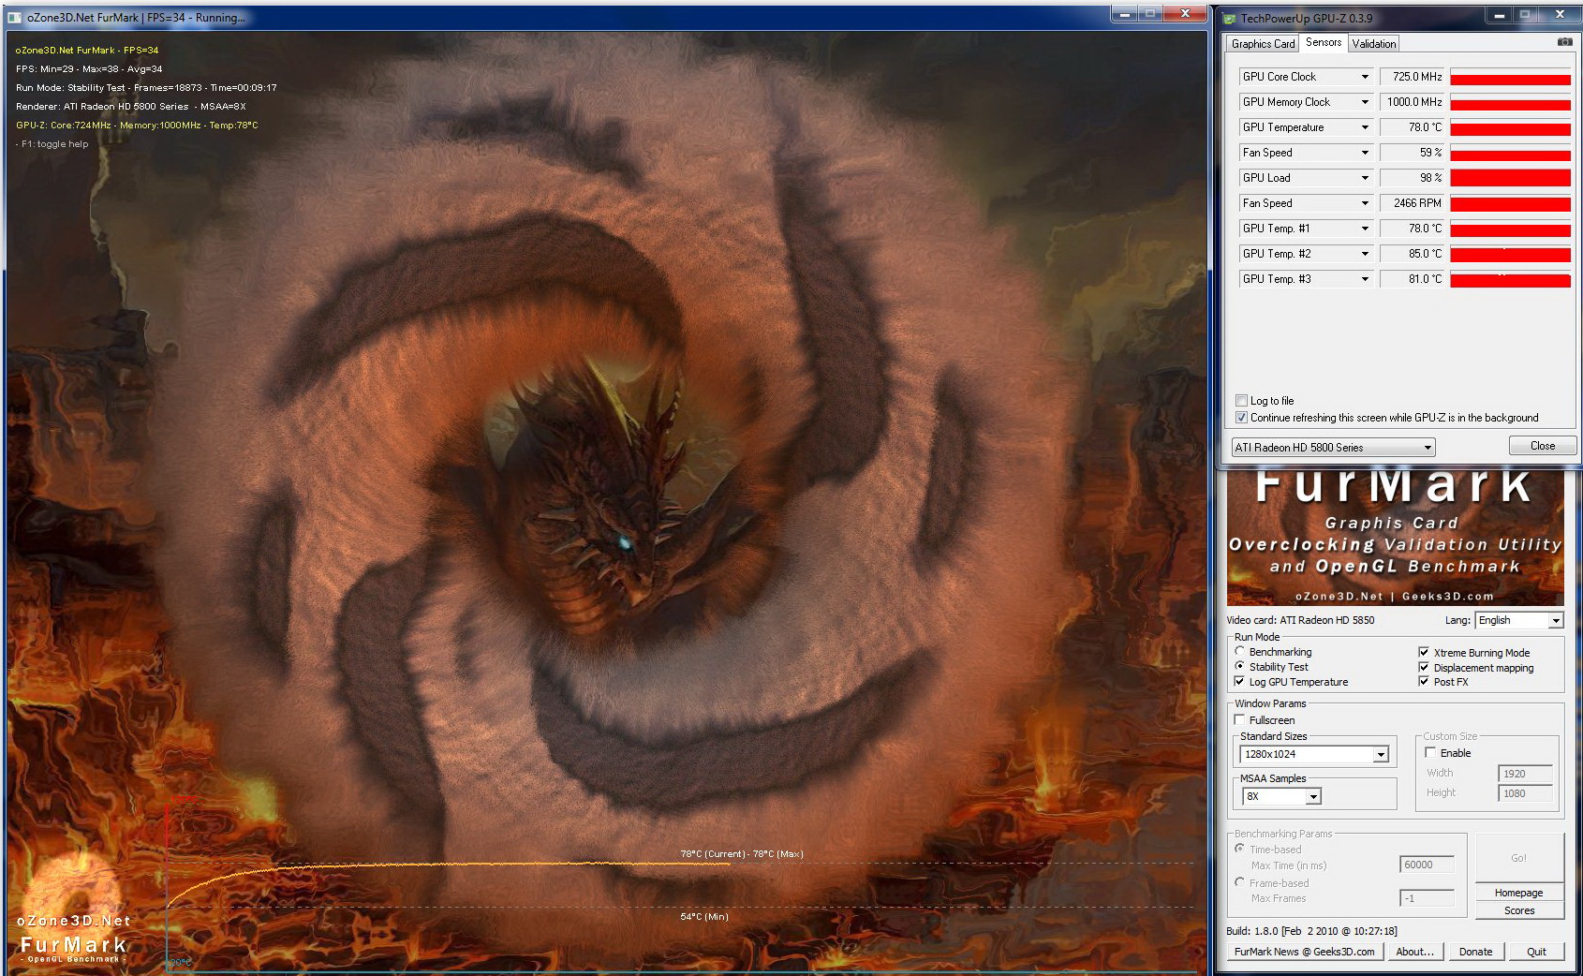The height and width of the screenshot is (976, 1583).
Task: Open the ATI Radeon HD 5800 Series selector
Action: coord(1333,447)
